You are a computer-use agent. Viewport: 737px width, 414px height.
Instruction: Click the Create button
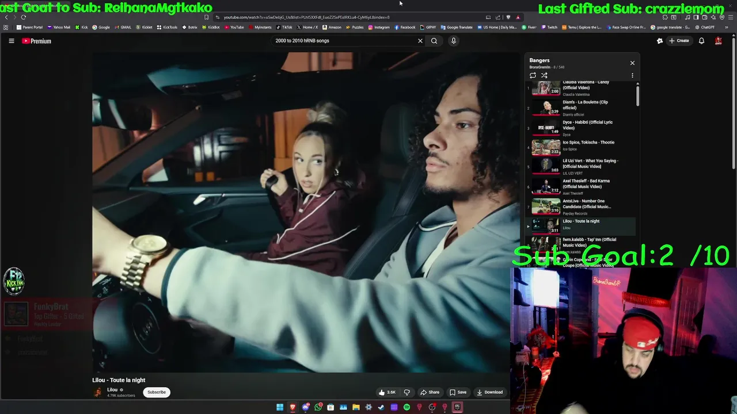coord(679,41)
